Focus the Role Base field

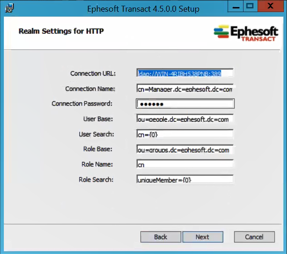(185, 149)
